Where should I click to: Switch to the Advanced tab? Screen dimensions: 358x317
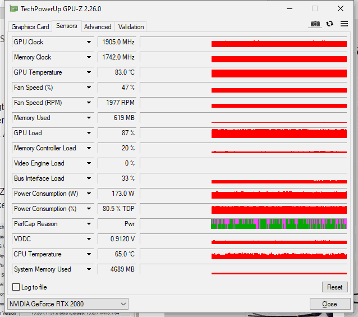pyautogui.click(x=98, y=27)
